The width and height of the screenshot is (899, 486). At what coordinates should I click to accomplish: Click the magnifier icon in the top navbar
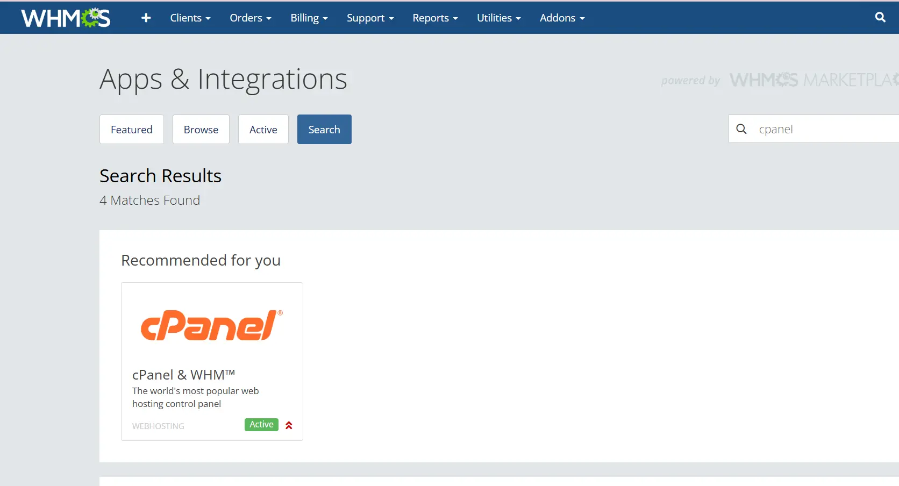[x=880, y=17]
